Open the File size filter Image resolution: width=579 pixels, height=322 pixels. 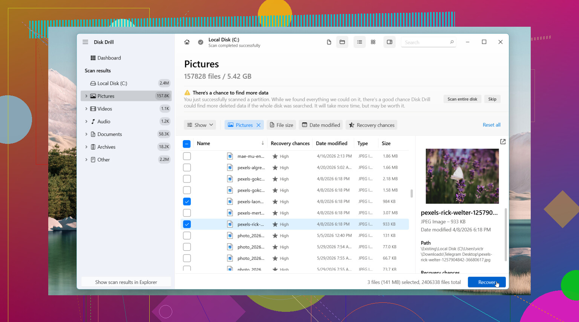(282, 125)
